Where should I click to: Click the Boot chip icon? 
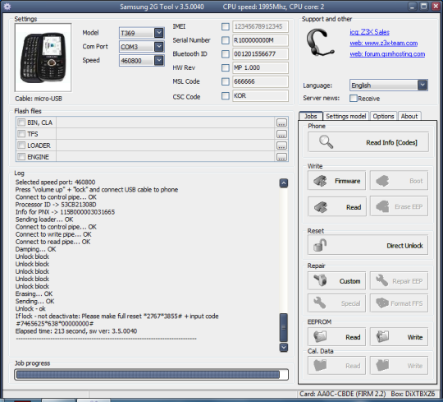coord(382,181)
